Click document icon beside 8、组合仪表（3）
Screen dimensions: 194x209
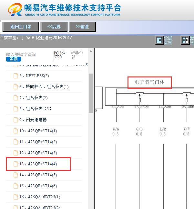coord(16,109)
